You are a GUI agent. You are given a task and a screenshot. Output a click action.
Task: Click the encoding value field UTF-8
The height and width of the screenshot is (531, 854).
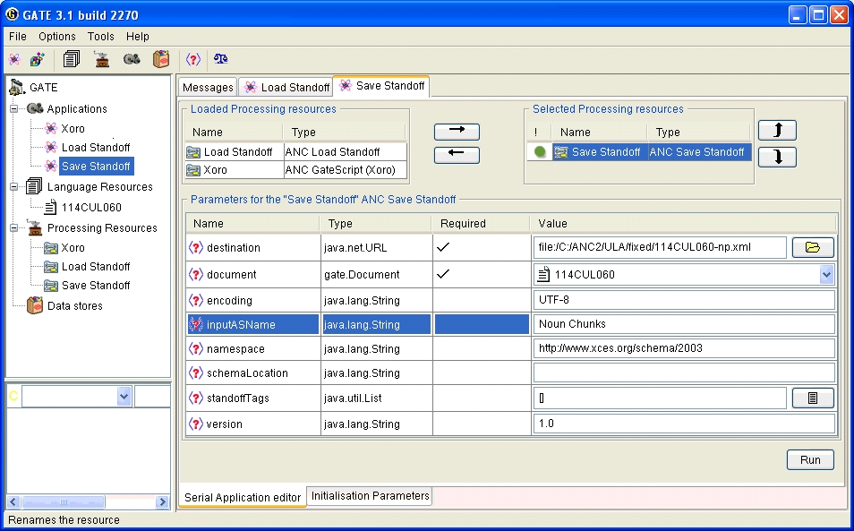click(684, 300)
